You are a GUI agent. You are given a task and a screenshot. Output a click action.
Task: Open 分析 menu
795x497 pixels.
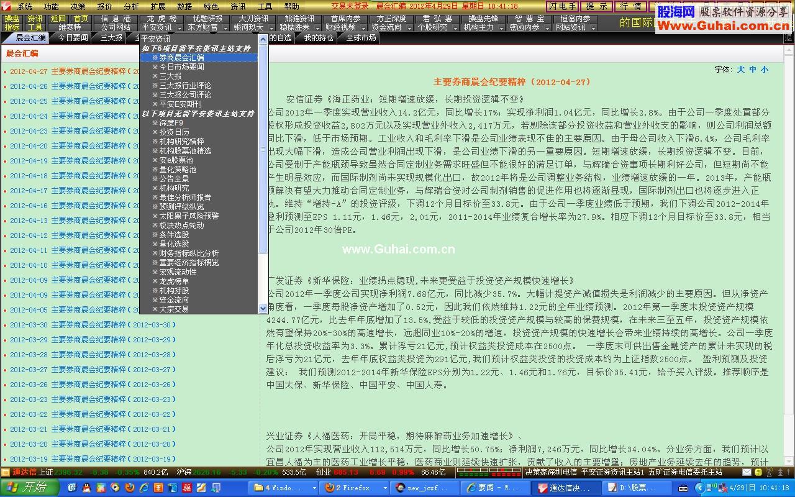(x=131, y=6)
